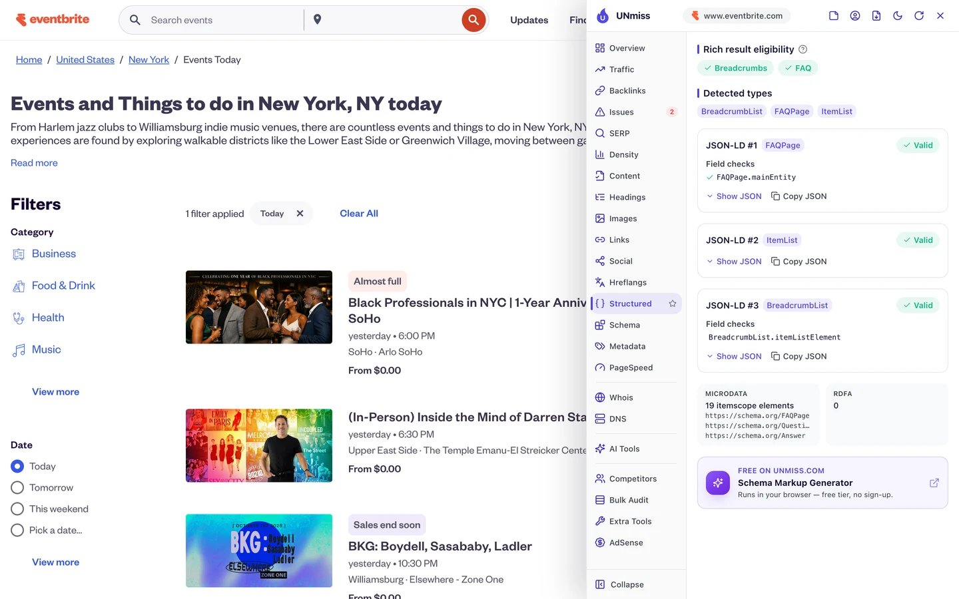Click the Eventbrite logo
Viewport: 959px width, 599px height.
point(53,19)
